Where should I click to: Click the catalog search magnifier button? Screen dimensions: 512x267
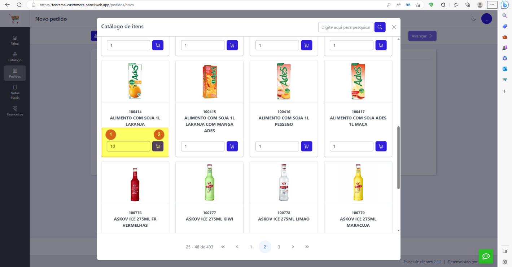[380, 27]
